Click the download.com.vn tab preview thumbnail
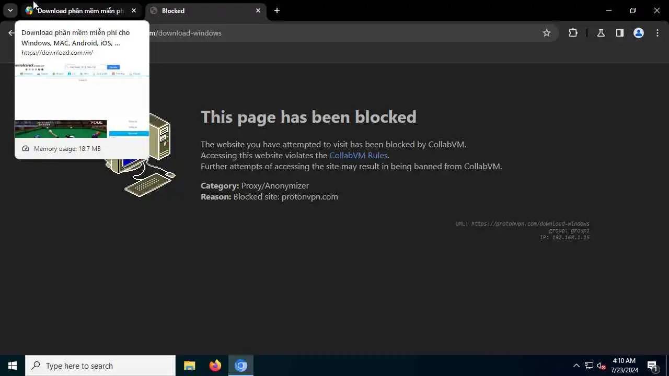This screenshot has height=376, width=669. 82,100
